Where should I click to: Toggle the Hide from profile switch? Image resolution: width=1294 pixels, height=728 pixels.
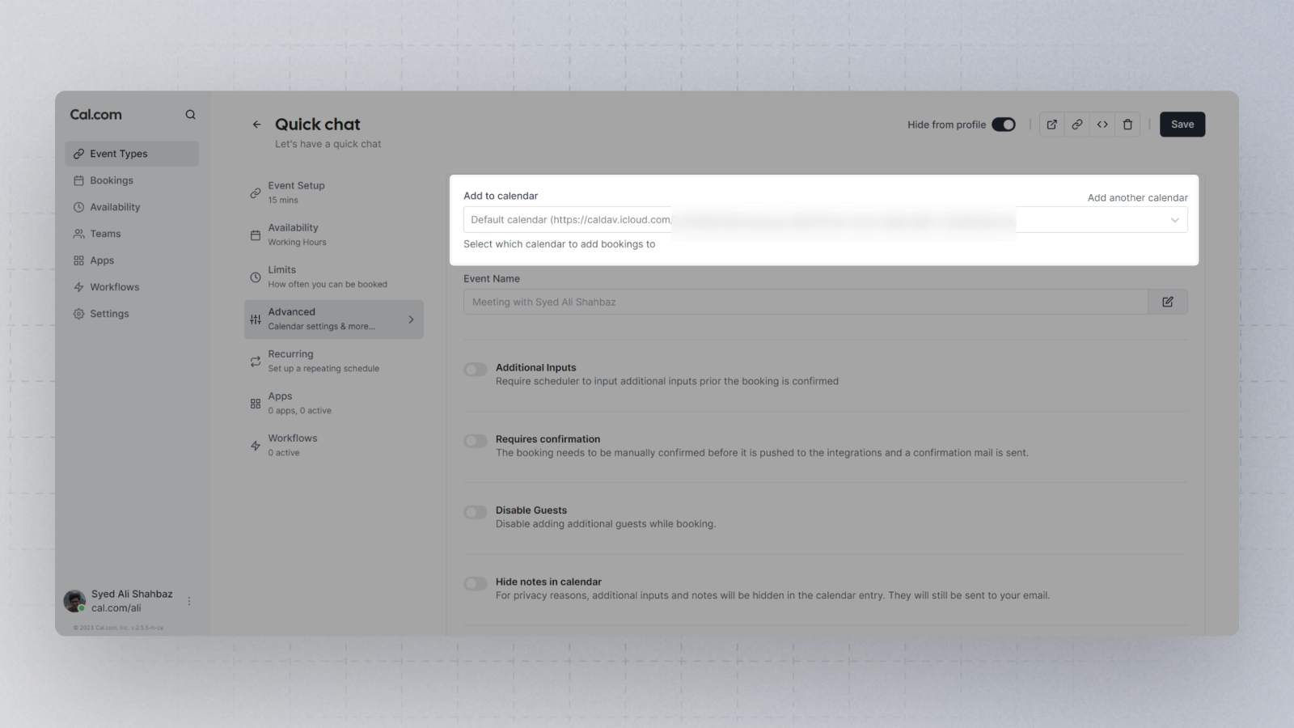click(1004, 125)
